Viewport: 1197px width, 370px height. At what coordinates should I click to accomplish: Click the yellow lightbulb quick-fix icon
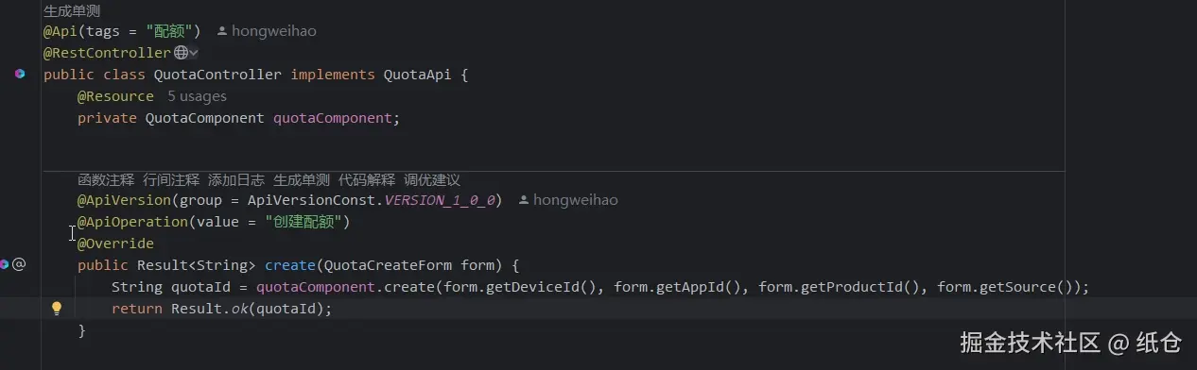click(56, 308)
